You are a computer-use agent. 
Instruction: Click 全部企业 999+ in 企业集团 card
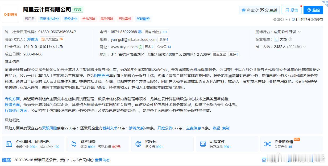27,147
